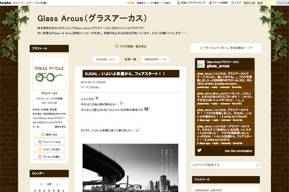Click the blog search magnifier icon
The height and width of the screenshot is (192, 289).
tap(258, 165)
